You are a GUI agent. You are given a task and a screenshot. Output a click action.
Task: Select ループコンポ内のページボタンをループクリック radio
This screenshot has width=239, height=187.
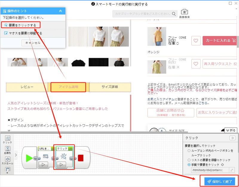pos(189,151)
